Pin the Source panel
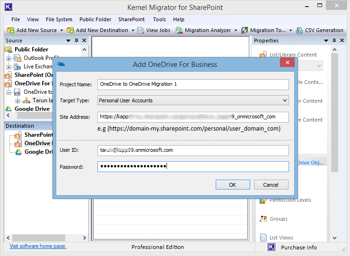 click(x=76, y=41)
